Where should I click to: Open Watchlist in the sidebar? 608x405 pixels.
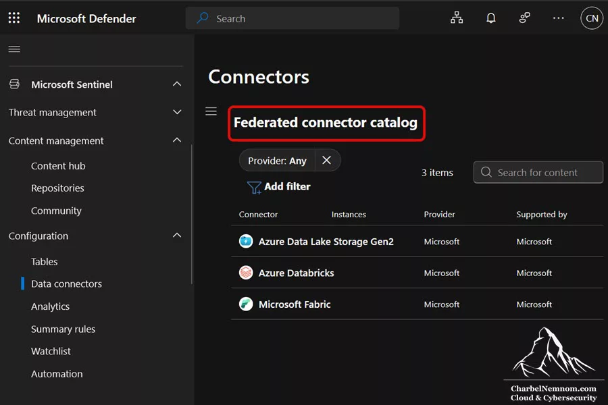(x=51, y=351)
